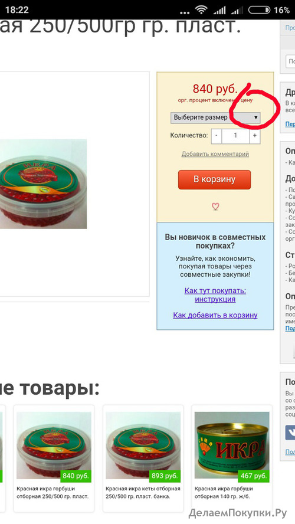Open the 'Выберите размер' size dropdown
295x524 pixels.
215,117
